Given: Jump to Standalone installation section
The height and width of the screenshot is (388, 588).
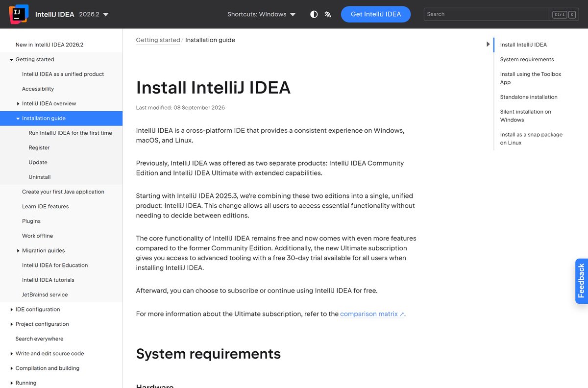Looking at the screenshot, I should click(529, 97).
